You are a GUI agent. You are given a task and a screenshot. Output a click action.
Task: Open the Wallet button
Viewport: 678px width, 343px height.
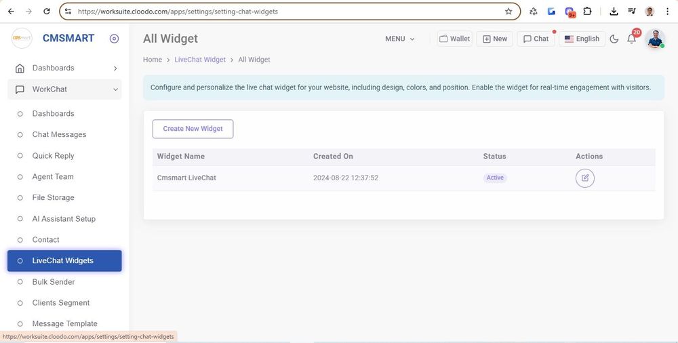454,39
